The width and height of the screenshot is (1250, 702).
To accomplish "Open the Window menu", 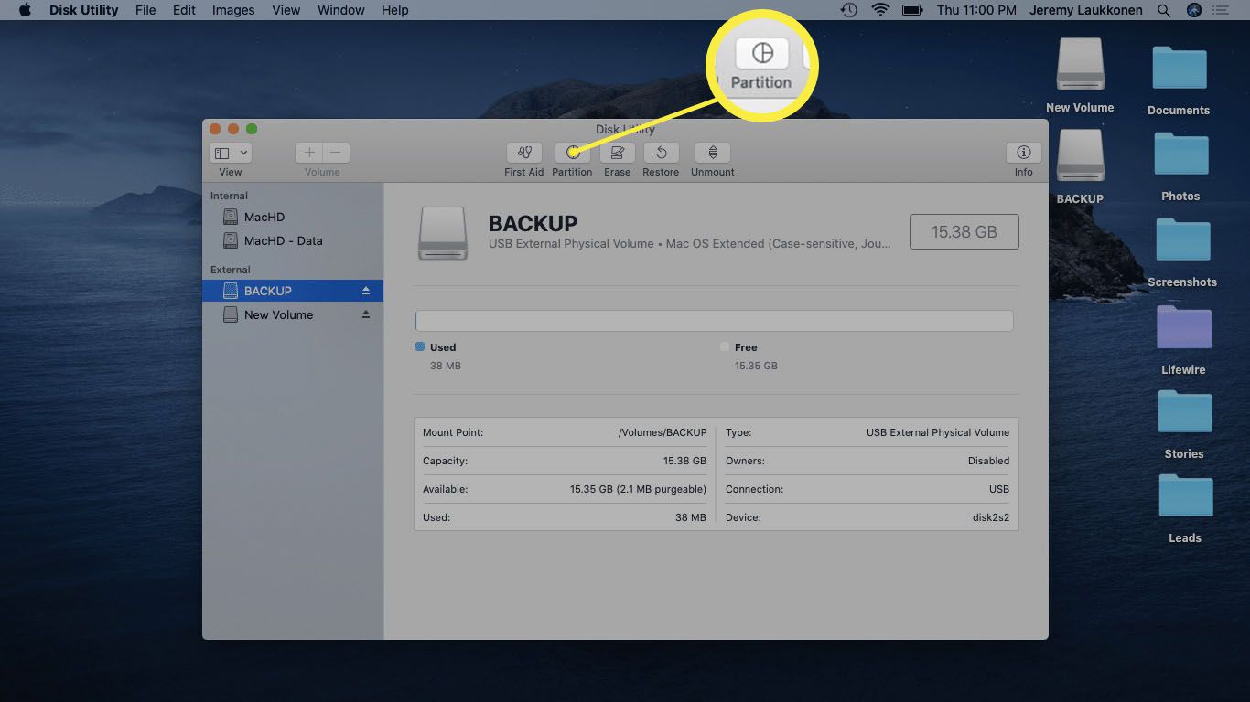I will [341, 10].
